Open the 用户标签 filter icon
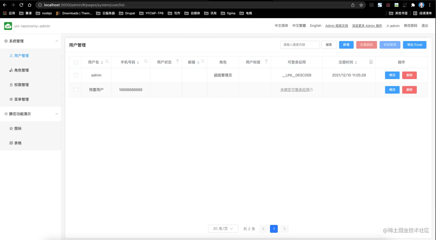Image resolution: width=436 pixels, height=240 pixels. [266, 62]
